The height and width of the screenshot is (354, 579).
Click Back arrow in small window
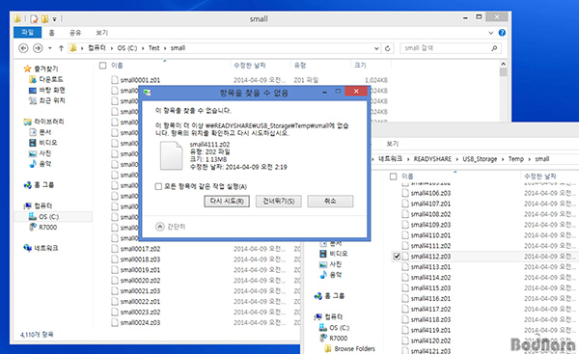(x=23, y=48)
